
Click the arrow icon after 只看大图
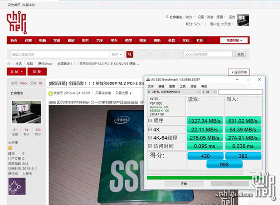[x=131, y=93]
